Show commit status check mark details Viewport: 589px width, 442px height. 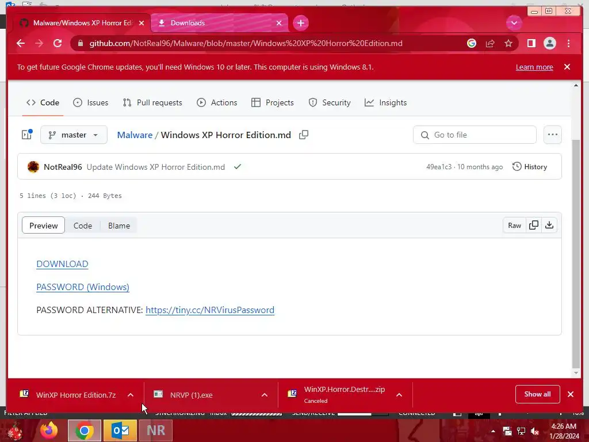238,166
